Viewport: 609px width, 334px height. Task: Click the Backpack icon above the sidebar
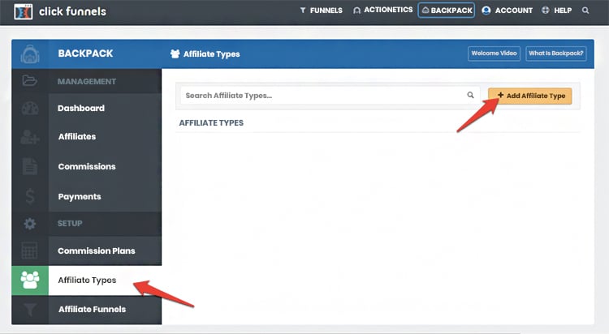click(x=30, y=54)
